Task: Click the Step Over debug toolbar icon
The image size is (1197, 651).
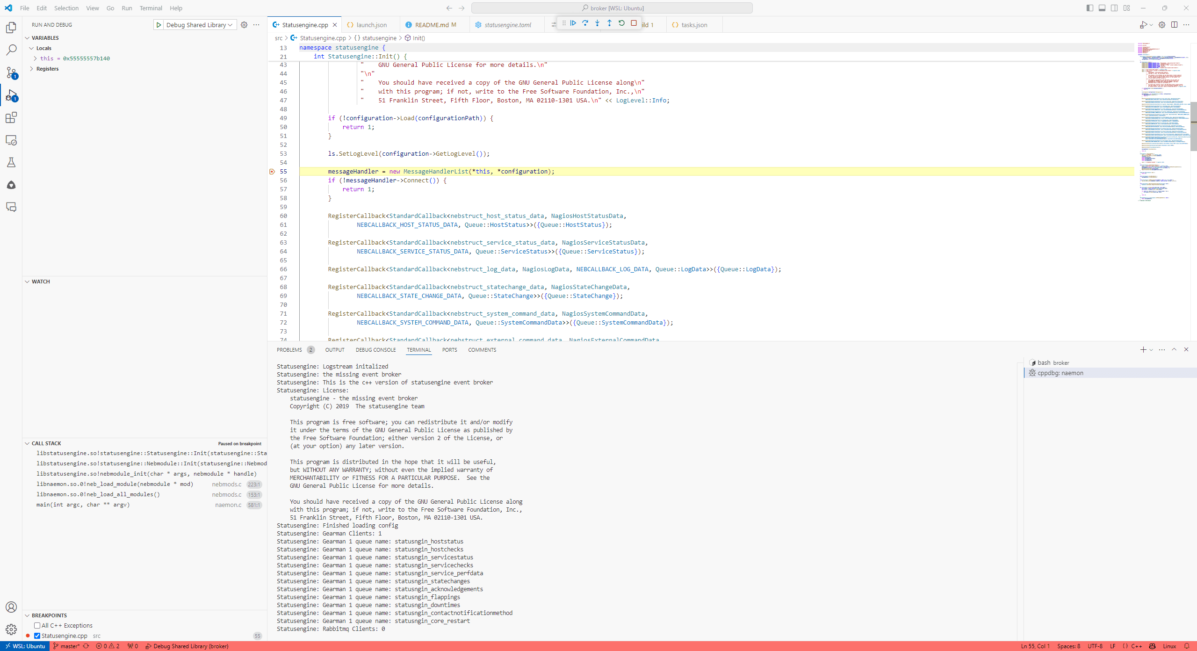Action: [x=586, y=24]
